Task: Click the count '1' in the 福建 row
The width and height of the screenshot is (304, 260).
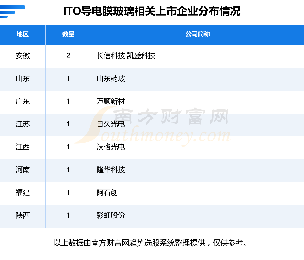Action: click(68, 193)
